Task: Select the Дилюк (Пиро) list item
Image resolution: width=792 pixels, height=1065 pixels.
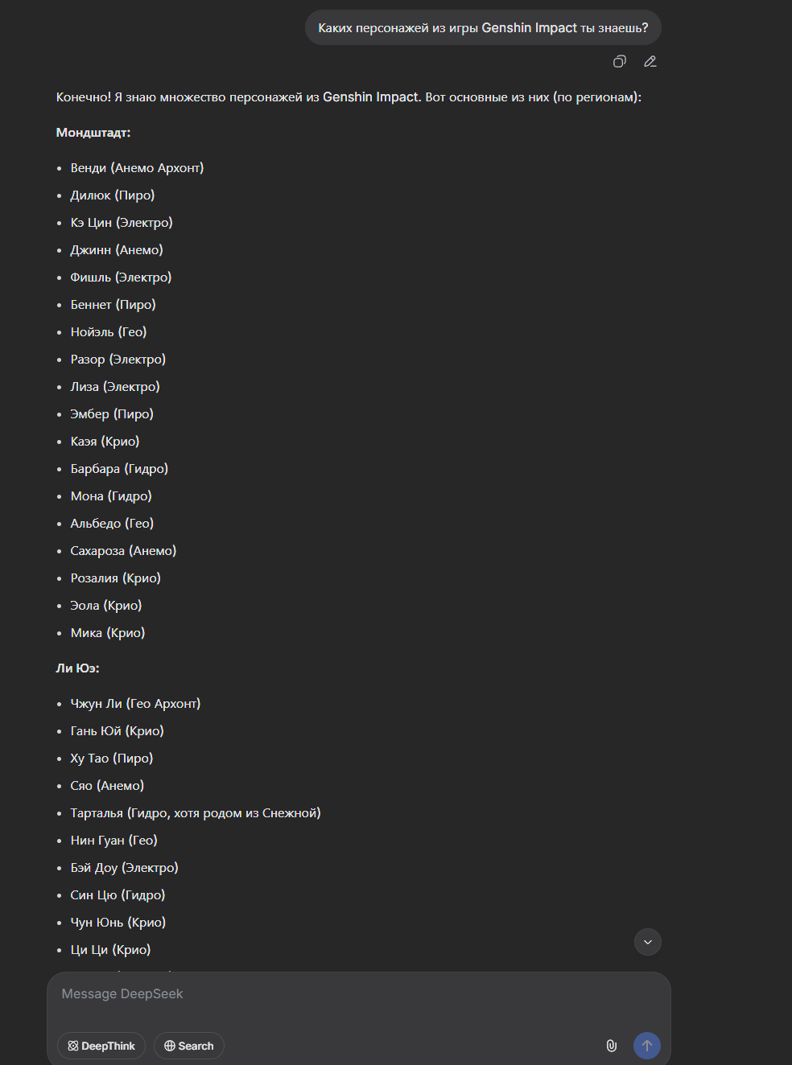Action: tap(113, 195)
